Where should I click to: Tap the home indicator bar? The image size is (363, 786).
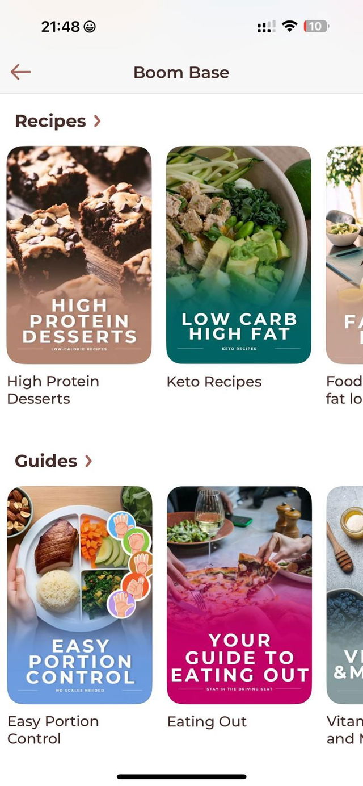click(x=181, y=776)
